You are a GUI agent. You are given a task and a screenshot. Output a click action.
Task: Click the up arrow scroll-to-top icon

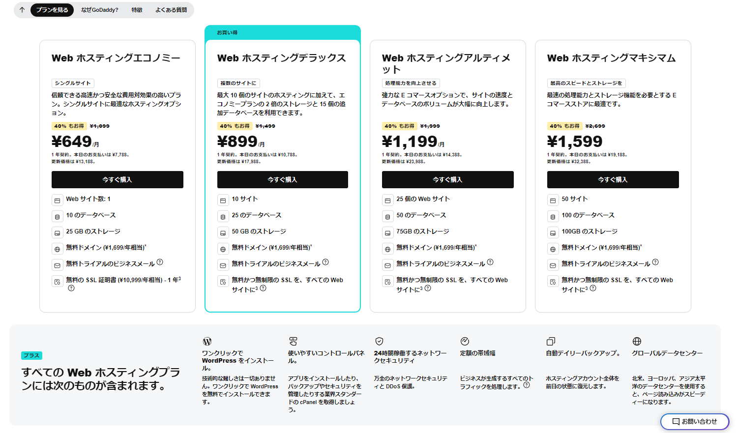[x=22, y=10]
